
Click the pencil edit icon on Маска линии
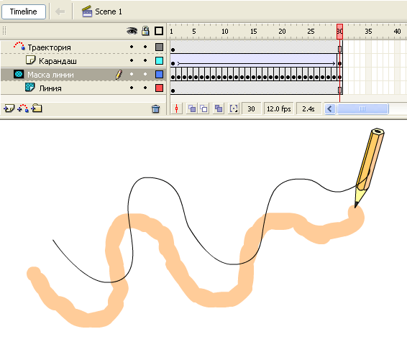[119, 75]
